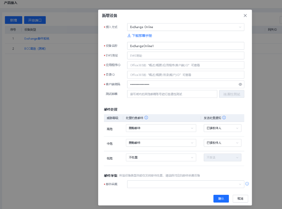The image size is (282, 209).
Task: Close the 新增设备 dialog with the X icon
Action: pyautogui.click(x=245, y=15)
